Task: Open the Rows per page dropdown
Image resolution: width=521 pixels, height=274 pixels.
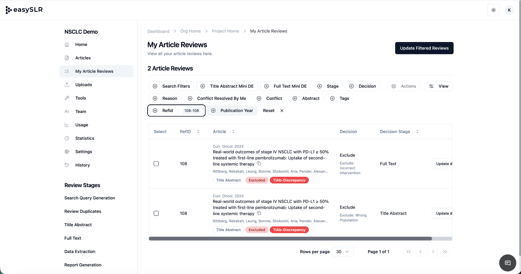Action: click(342, 252)
